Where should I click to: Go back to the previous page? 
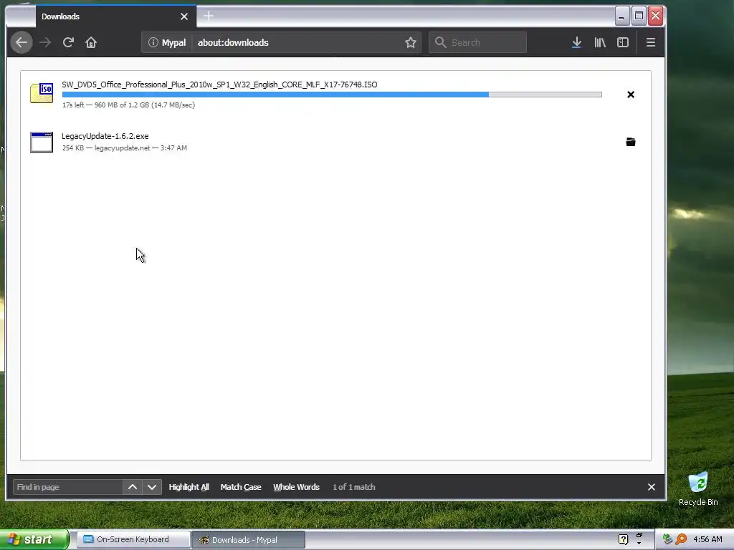coord(22,42)
